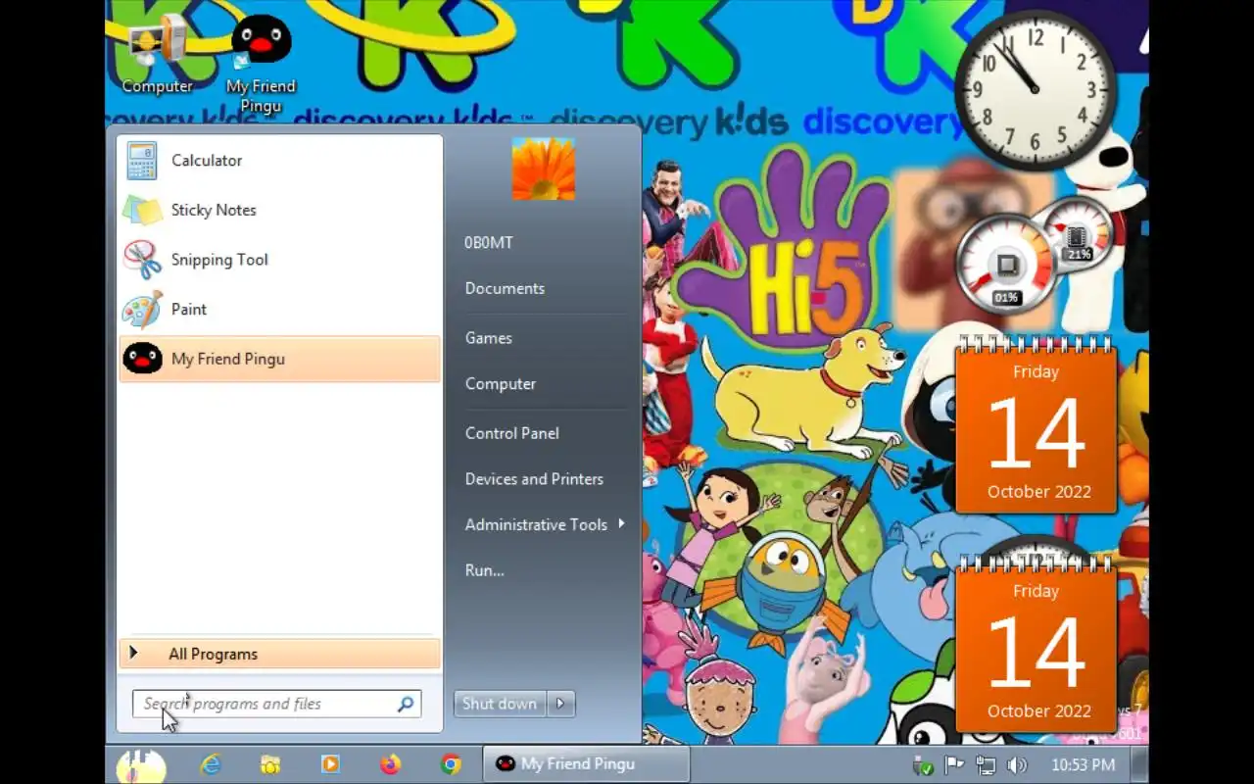Open Computer in the Start menu right pane
1254x784 pixels.
(501, 384)
